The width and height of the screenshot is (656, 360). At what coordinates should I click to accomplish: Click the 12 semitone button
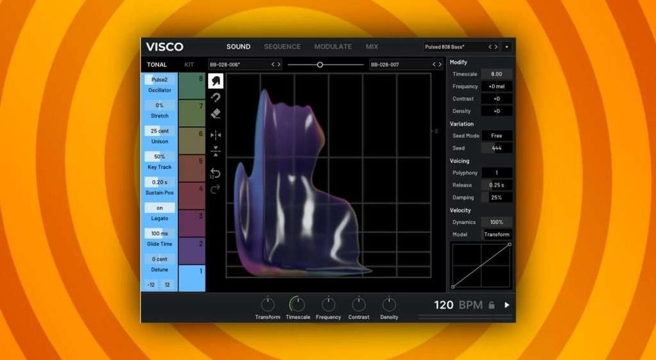point(167,284)
